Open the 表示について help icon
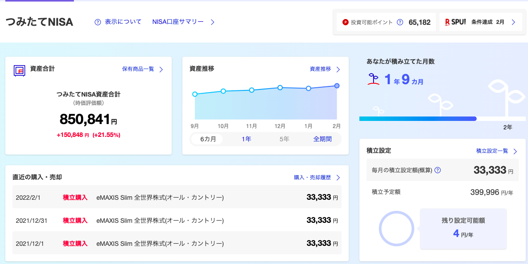This screenshot has width=528, height=264. 98,22
